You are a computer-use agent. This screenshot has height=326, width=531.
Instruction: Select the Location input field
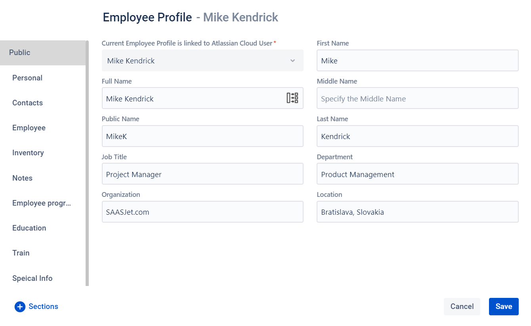tap(418, 212)
